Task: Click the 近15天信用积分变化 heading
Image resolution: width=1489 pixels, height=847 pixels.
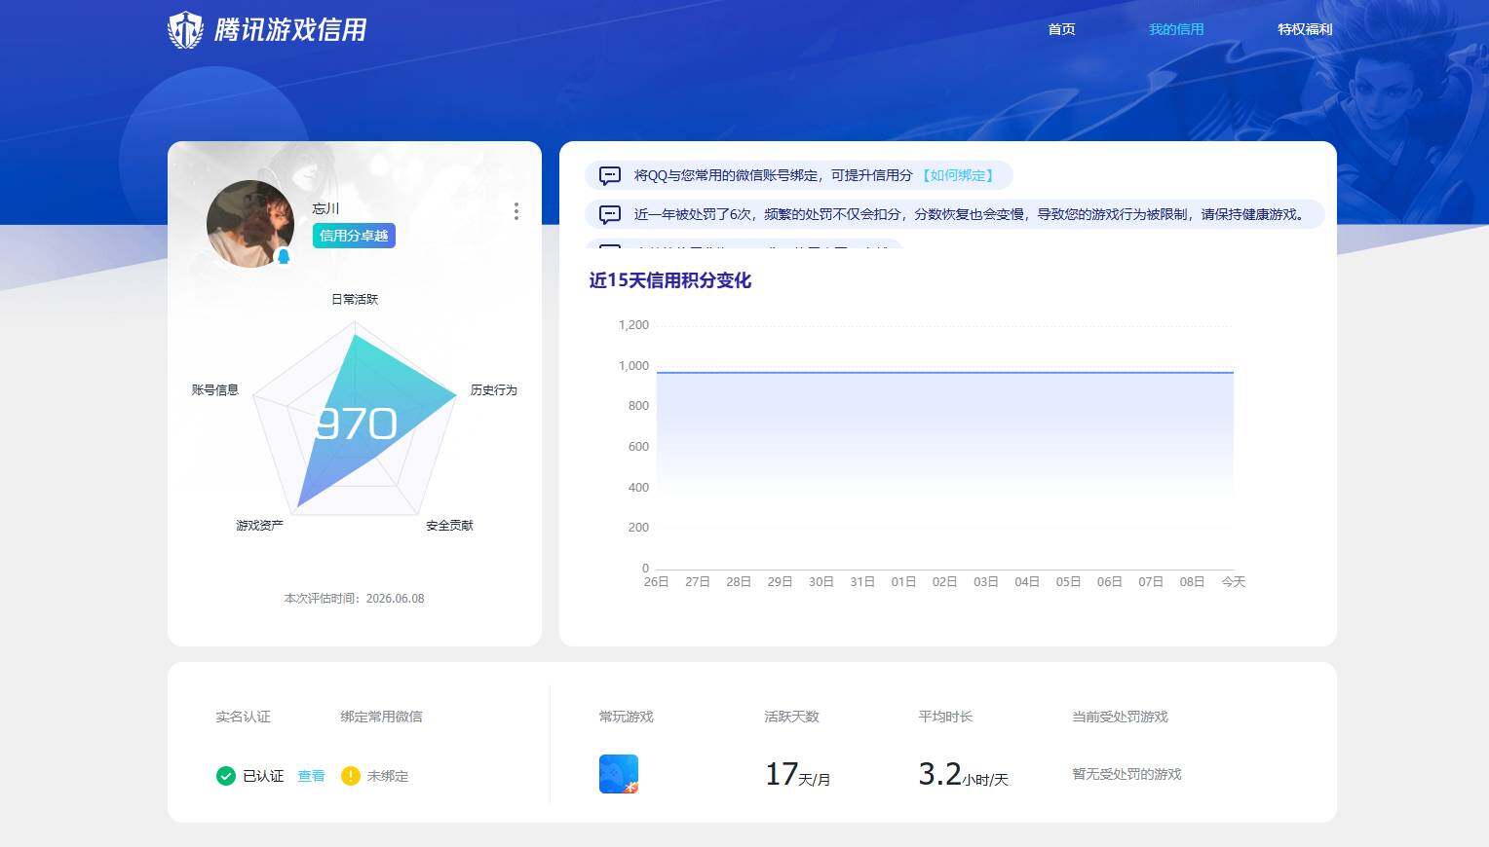Action: point(669,280)
